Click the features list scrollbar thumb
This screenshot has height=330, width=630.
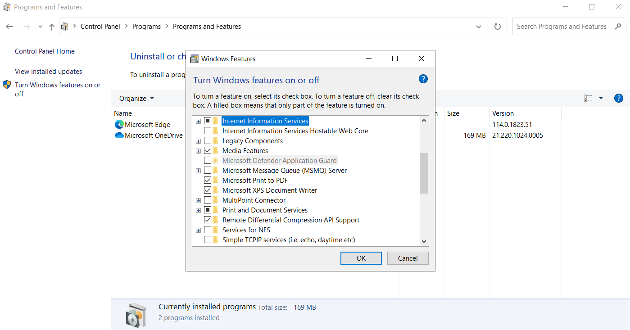(424, 173)
